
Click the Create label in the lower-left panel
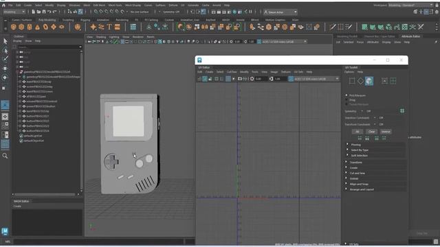(x=17, y=207)
